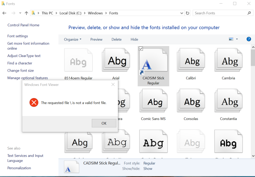This screenshot has width=255, height=177.
Task: Expand the chevron after Windows in path
Action: click(x=106, y=13)
